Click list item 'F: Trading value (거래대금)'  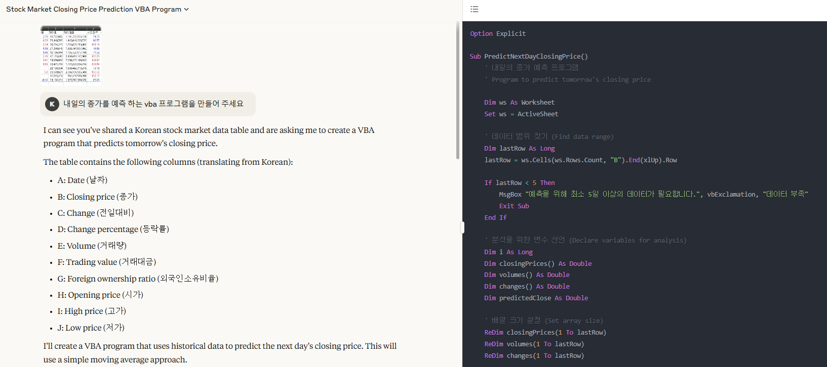point(107,262)
